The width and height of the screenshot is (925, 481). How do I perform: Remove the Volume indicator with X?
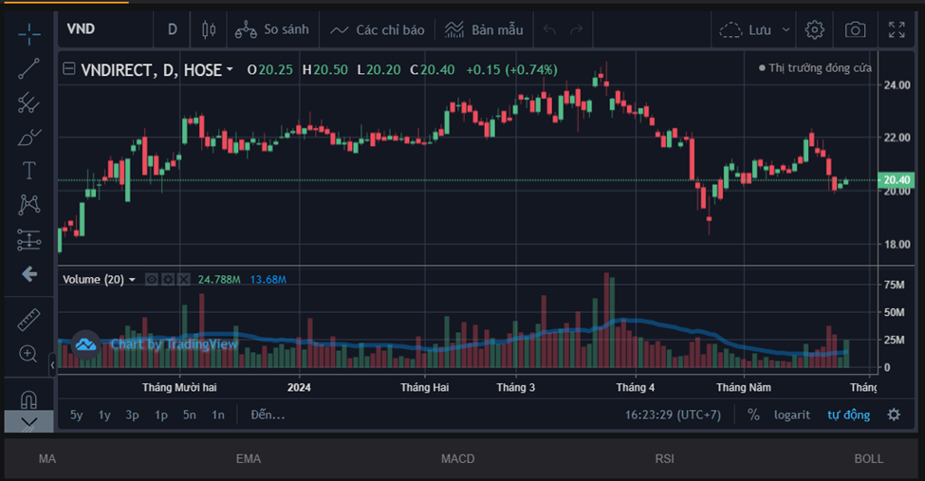click(x=184, y=279)
